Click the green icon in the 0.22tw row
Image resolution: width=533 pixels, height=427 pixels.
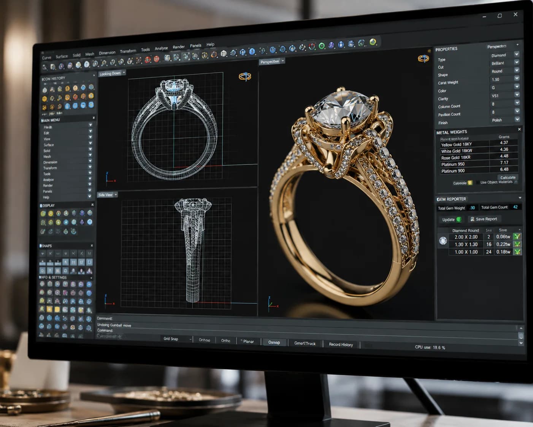(x=517, y=244)
